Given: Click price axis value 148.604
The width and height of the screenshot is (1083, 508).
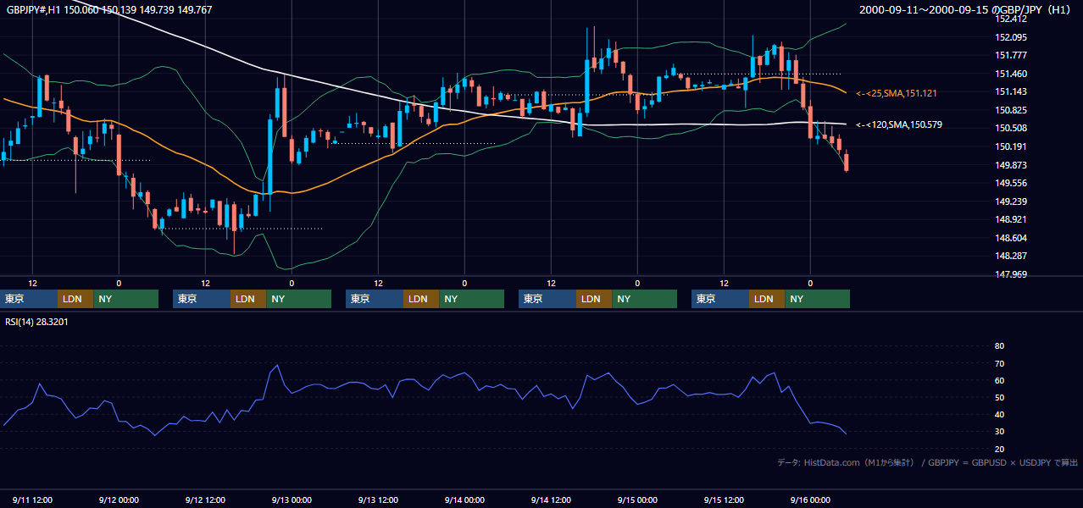Looking at the screenshot, I should (1012, 238).
